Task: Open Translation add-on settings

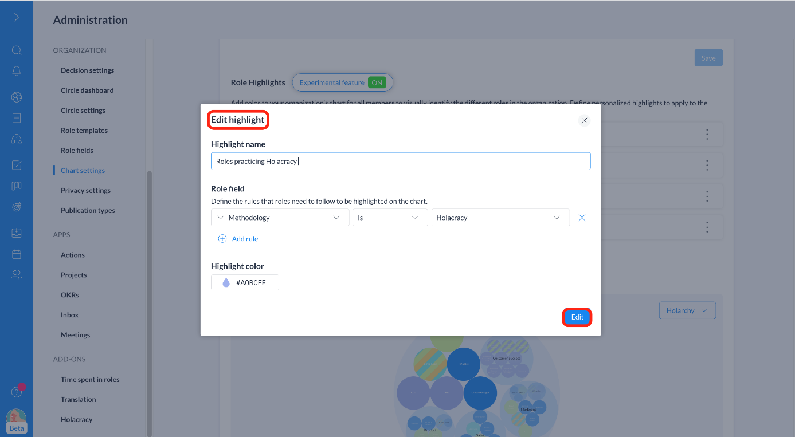Action: (x=79, y=400)
